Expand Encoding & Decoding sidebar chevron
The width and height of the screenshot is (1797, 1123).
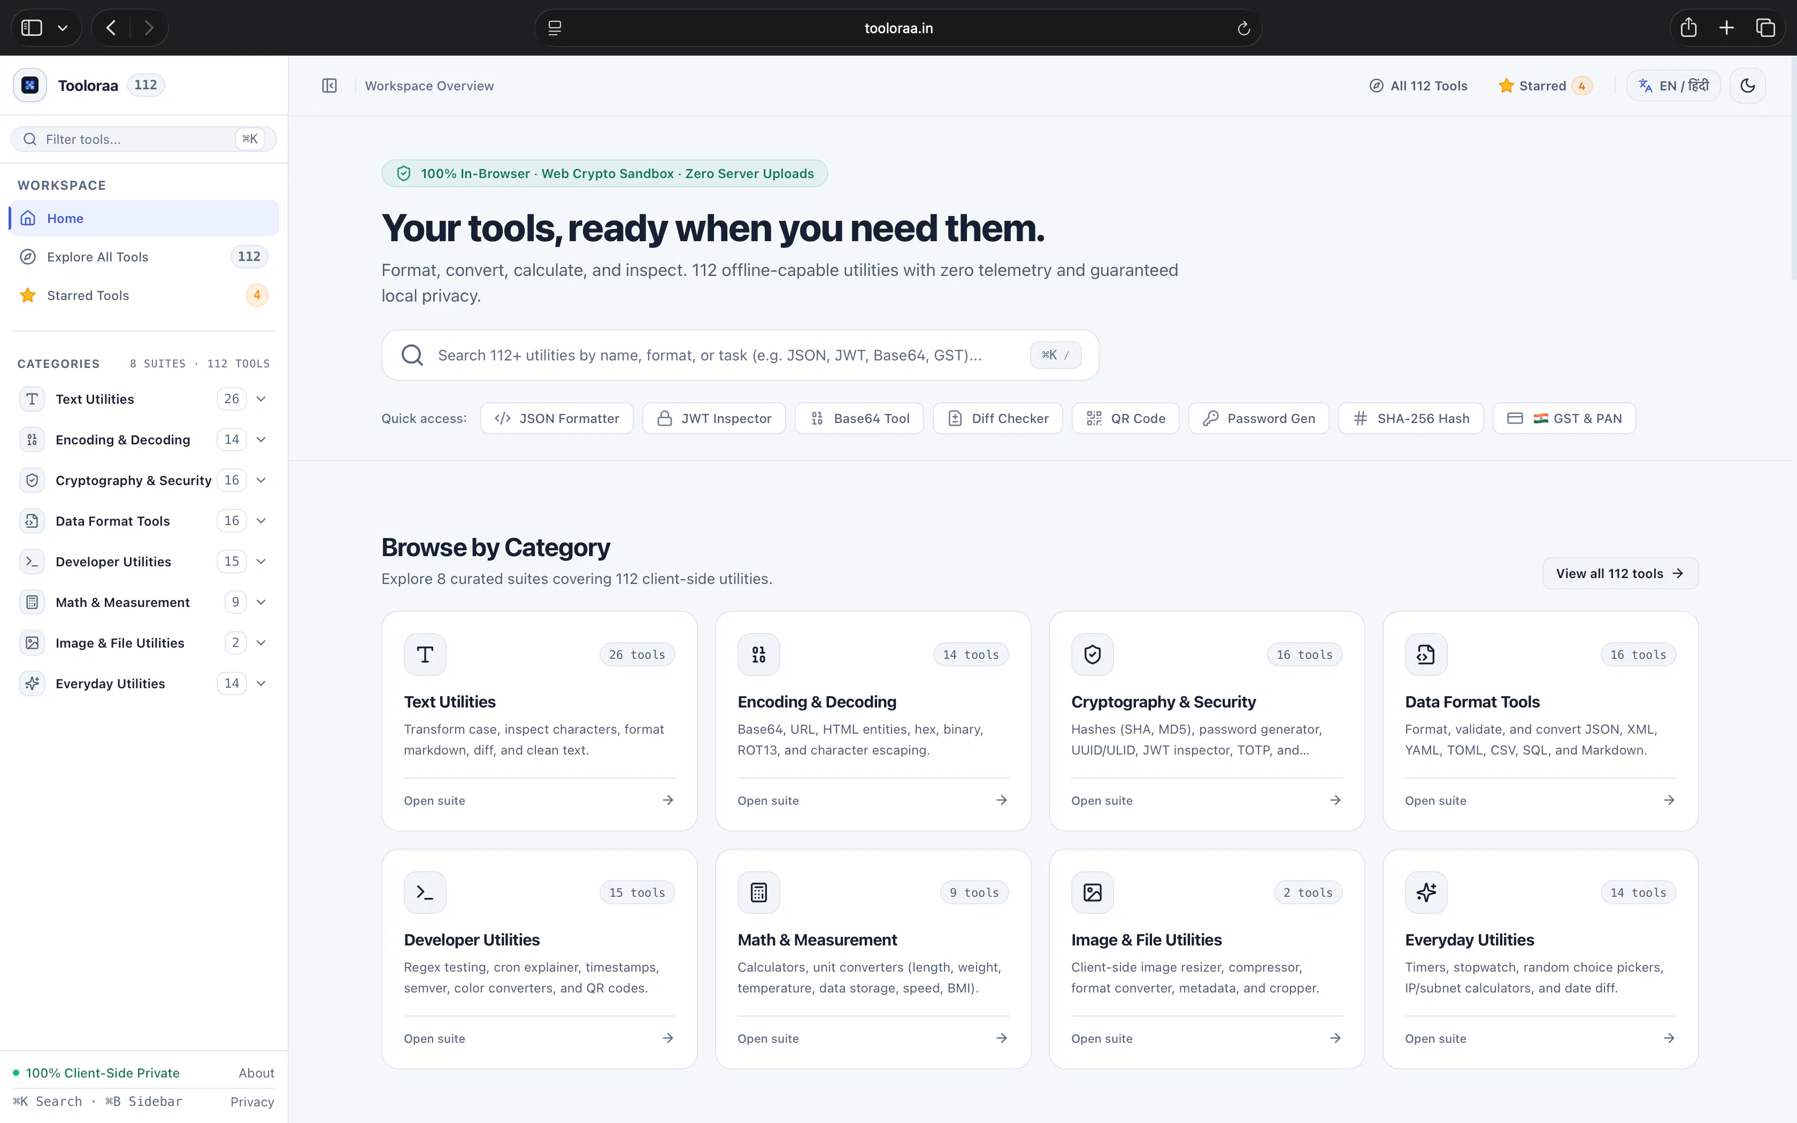262,440
